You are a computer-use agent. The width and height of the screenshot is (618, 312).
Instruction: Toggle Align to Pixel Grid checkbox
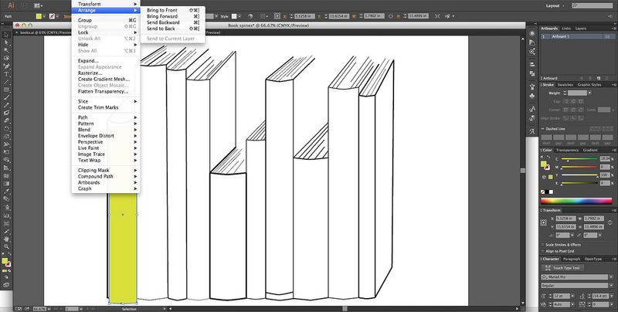543,252
